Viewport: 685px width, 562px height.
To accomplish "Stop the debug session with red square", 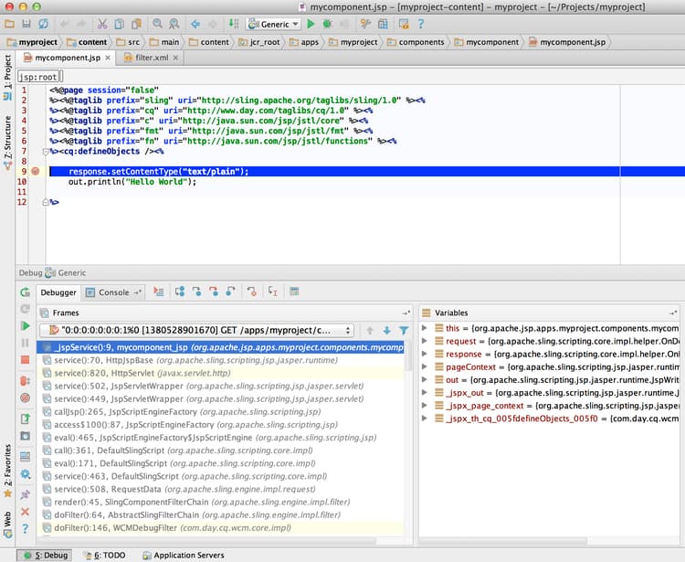I will coord(25,360).
